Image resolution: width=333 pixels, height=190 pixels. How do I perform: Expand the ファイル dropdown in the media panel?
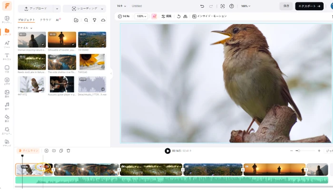(26, 28)
